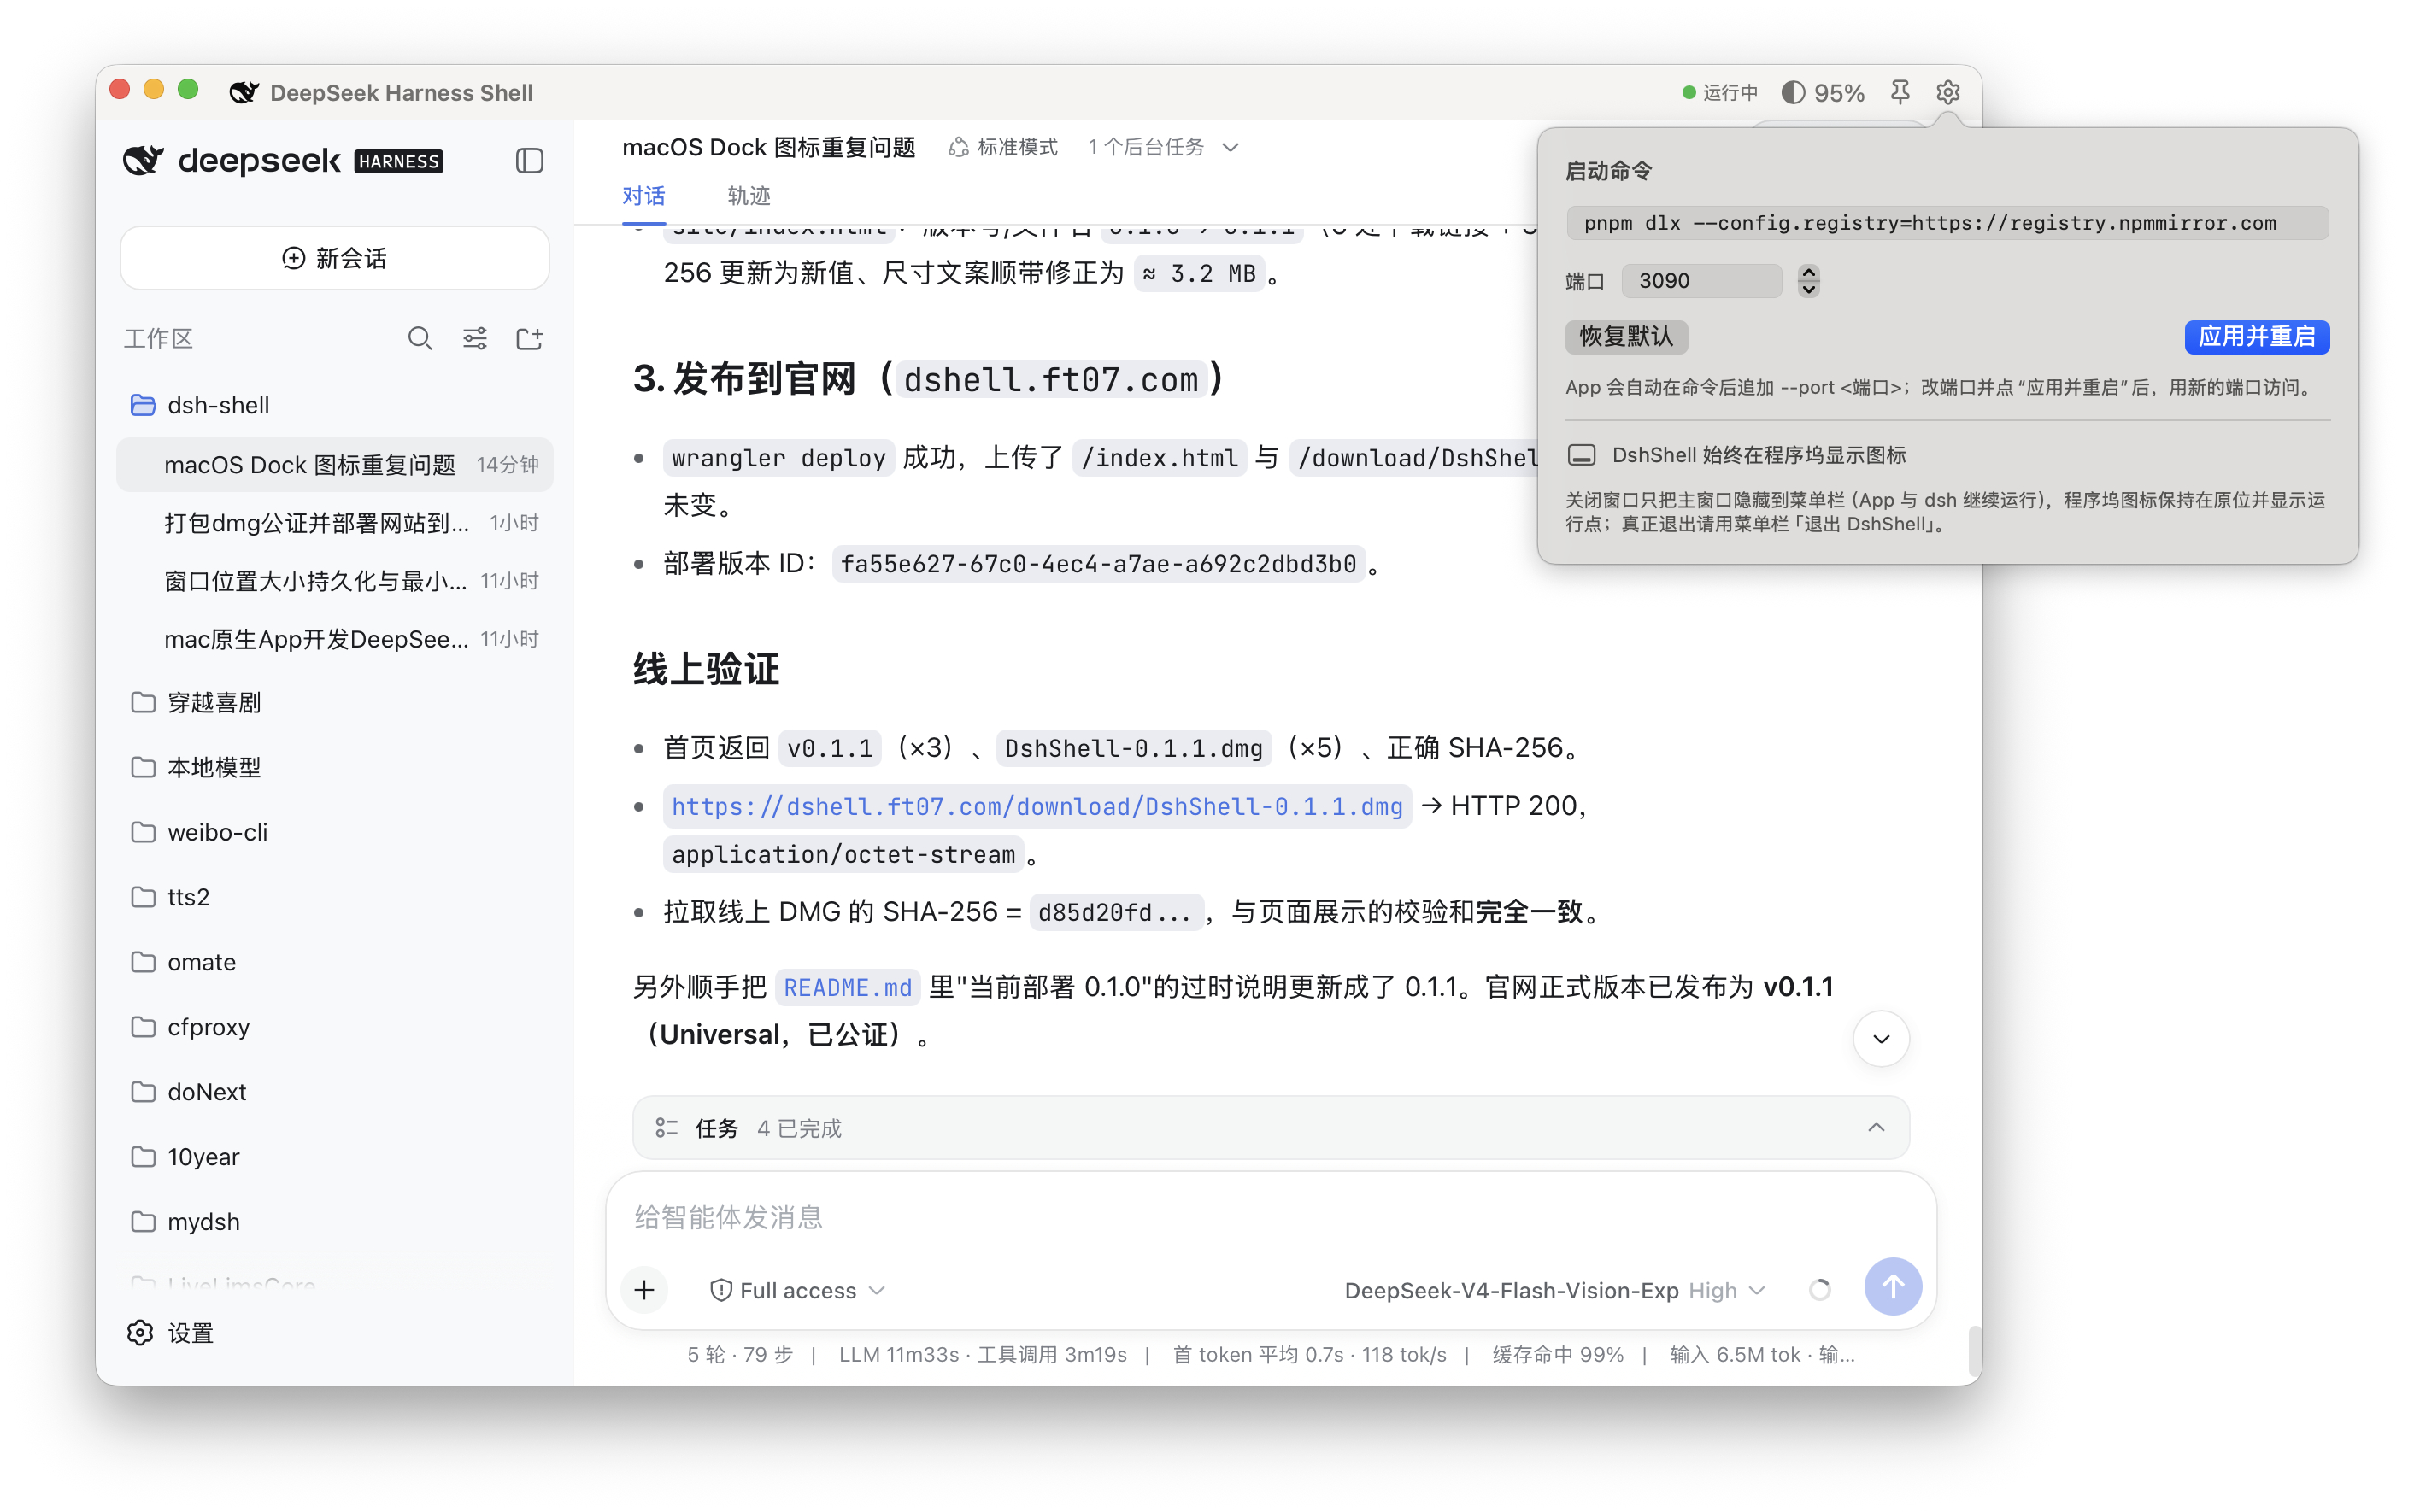Focus the 给智能体发消息 message box

1270,1217
